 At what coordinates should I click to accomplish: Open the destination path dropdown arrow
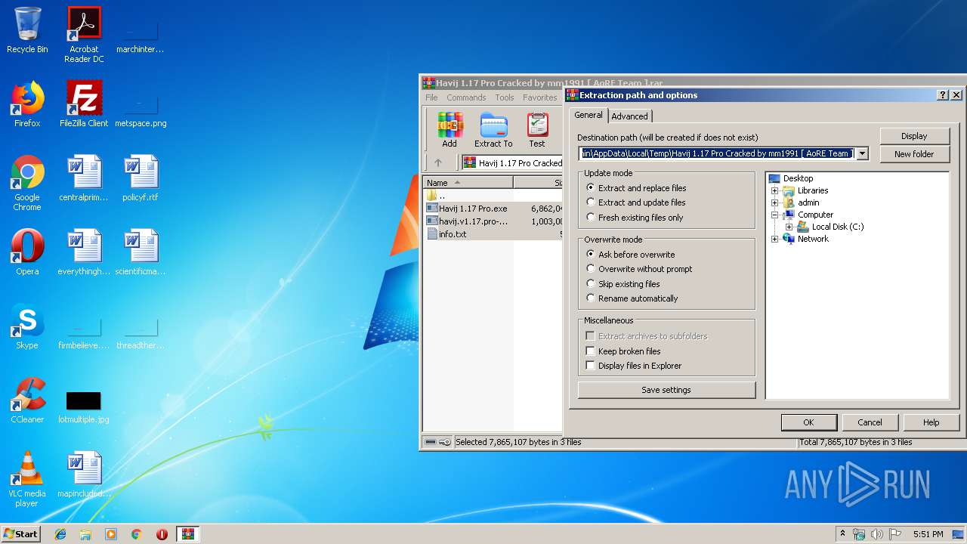863,153
